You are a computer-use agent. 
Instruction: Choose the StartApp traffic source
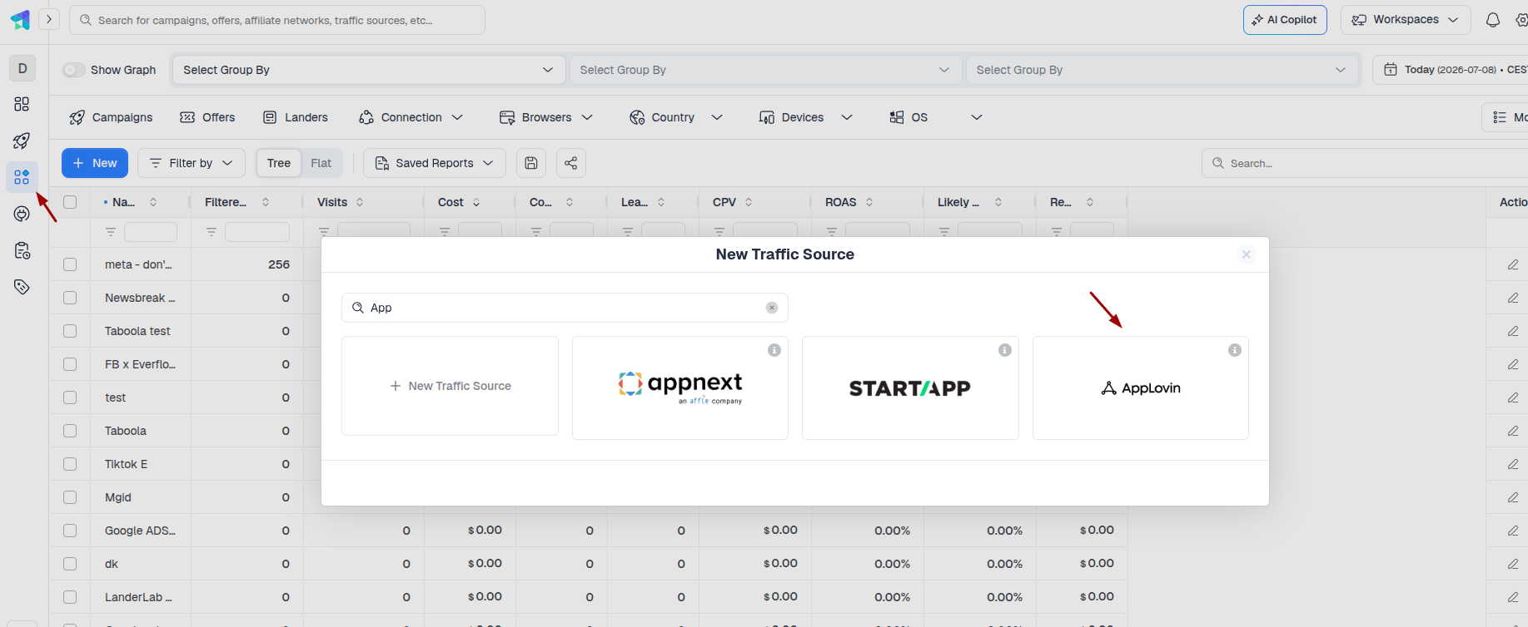[x=910, y=388]
